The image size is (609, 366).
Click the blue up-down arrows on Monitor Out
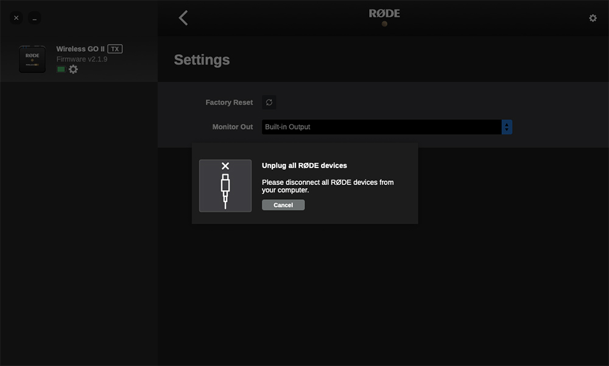[x=507, y=127]
